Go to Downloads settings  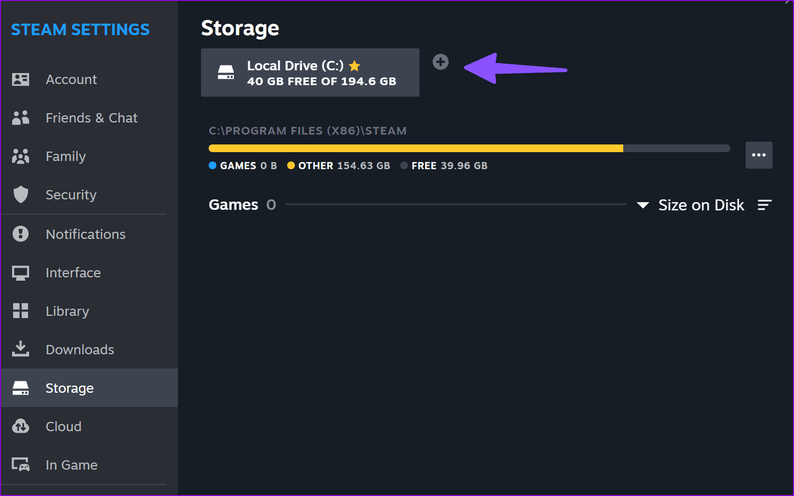89,350
